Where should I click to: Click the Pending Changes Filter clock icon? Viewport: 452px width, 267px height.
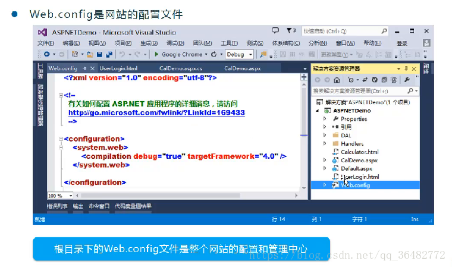(x=351, y=80)
